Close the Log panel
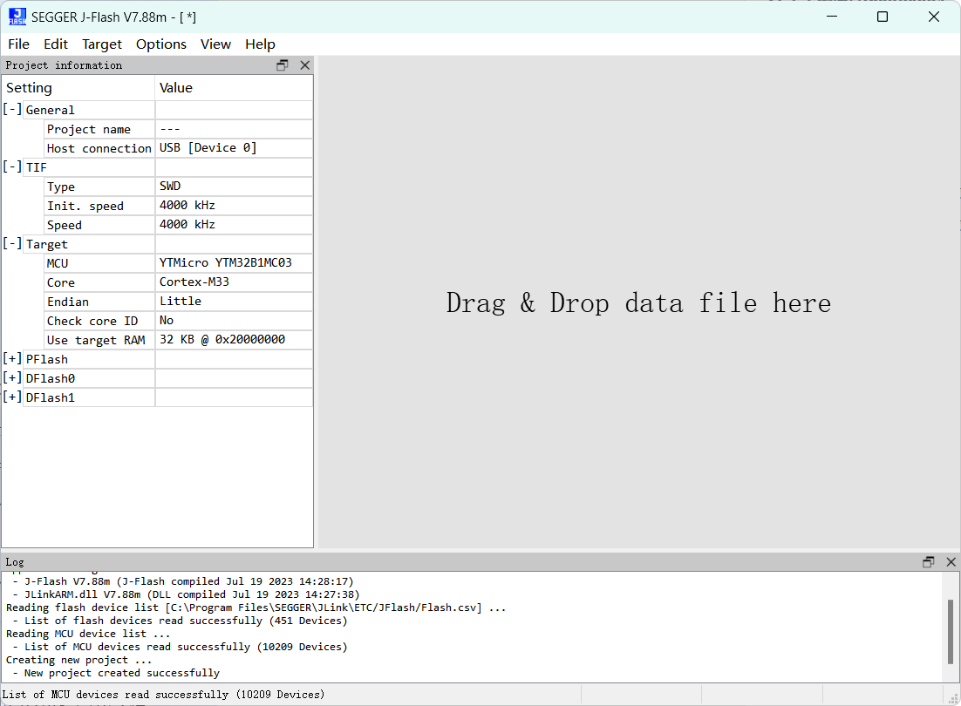 (x=951, y=561)
